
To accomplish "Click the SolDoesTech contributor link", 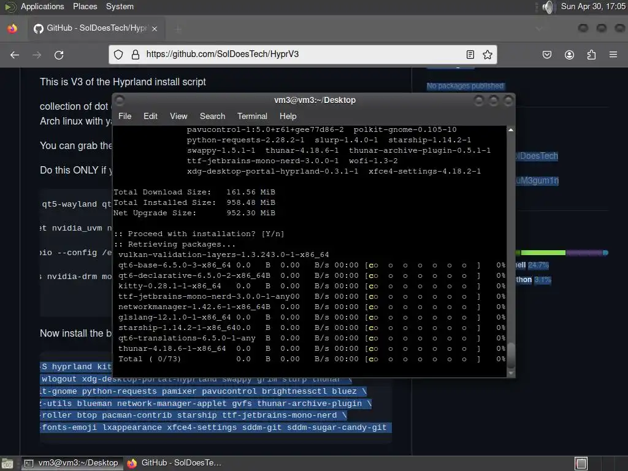I will point(537,156).
